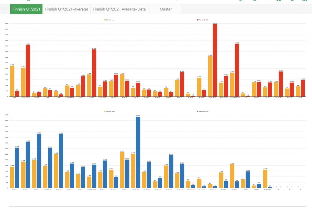
Task: Select the blue bar labeled 2.913
Action: pos(171,172)
